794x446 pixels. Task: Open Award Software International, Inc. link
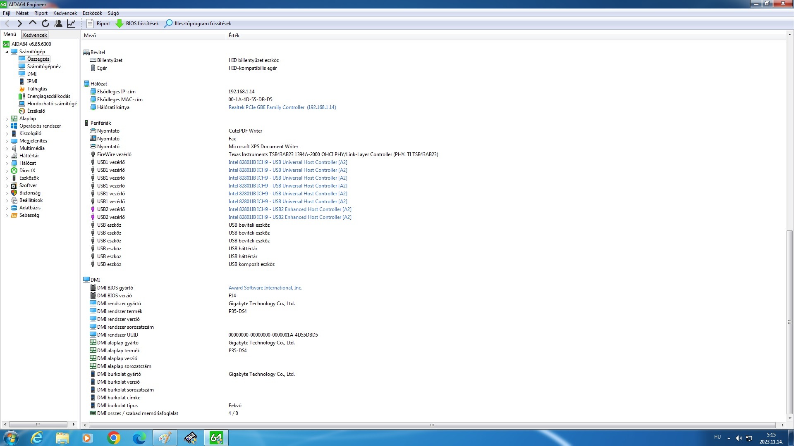point(265,288)
